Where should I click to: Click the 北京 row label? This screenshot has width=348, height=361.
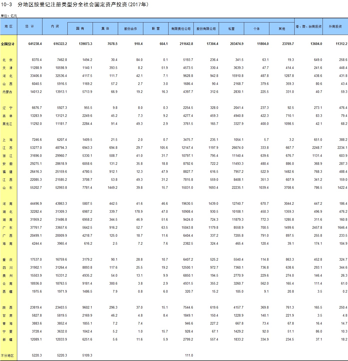tap(7, 60)
